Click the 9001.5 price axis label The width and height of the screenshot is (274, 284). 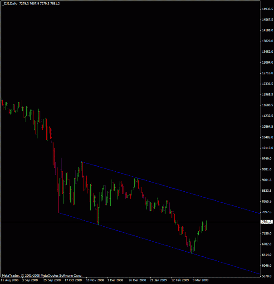click(x=267, y=180)
